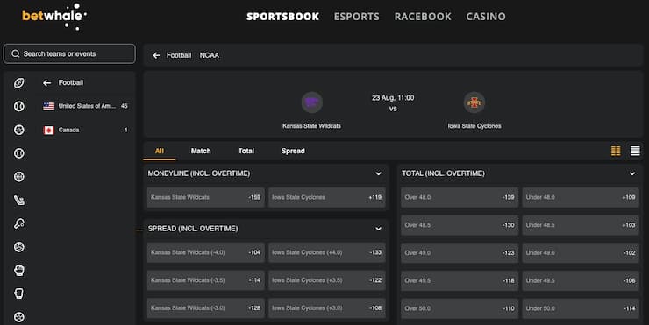Select the Spread markets tab

pyautogui.click(x=293, y=151)
